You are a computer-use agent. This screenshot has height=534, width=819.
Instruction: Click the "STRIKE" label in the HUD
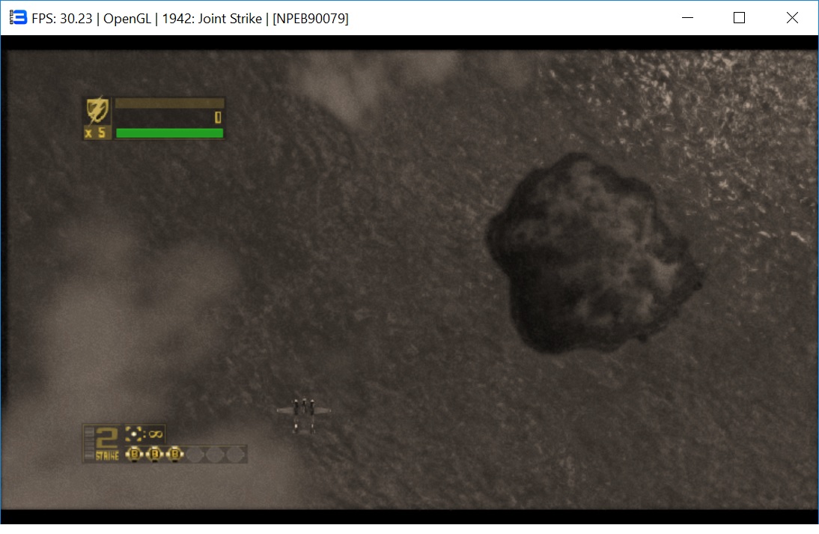click(x=107, y=455)
